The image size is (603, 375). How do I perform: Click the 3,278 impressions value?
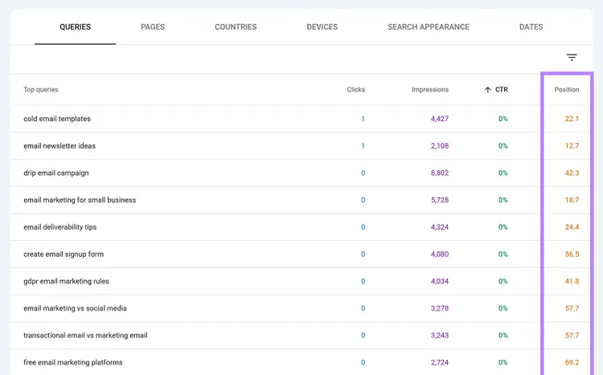tap(440, 308)
